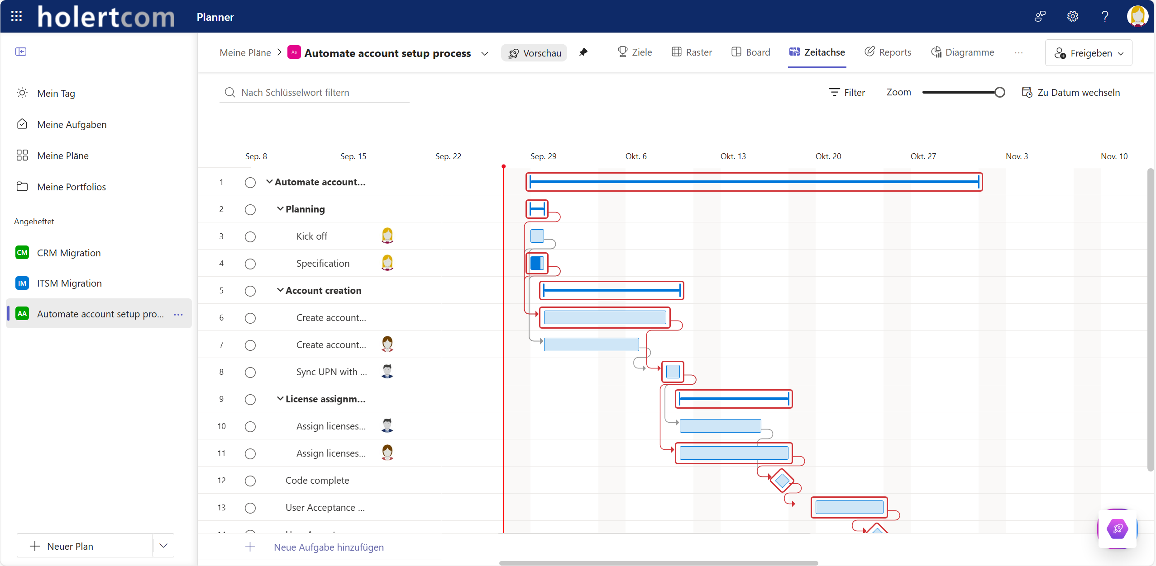Open Diagramme view
Viewport: 1156px width, 566px height.
(962, 52)
